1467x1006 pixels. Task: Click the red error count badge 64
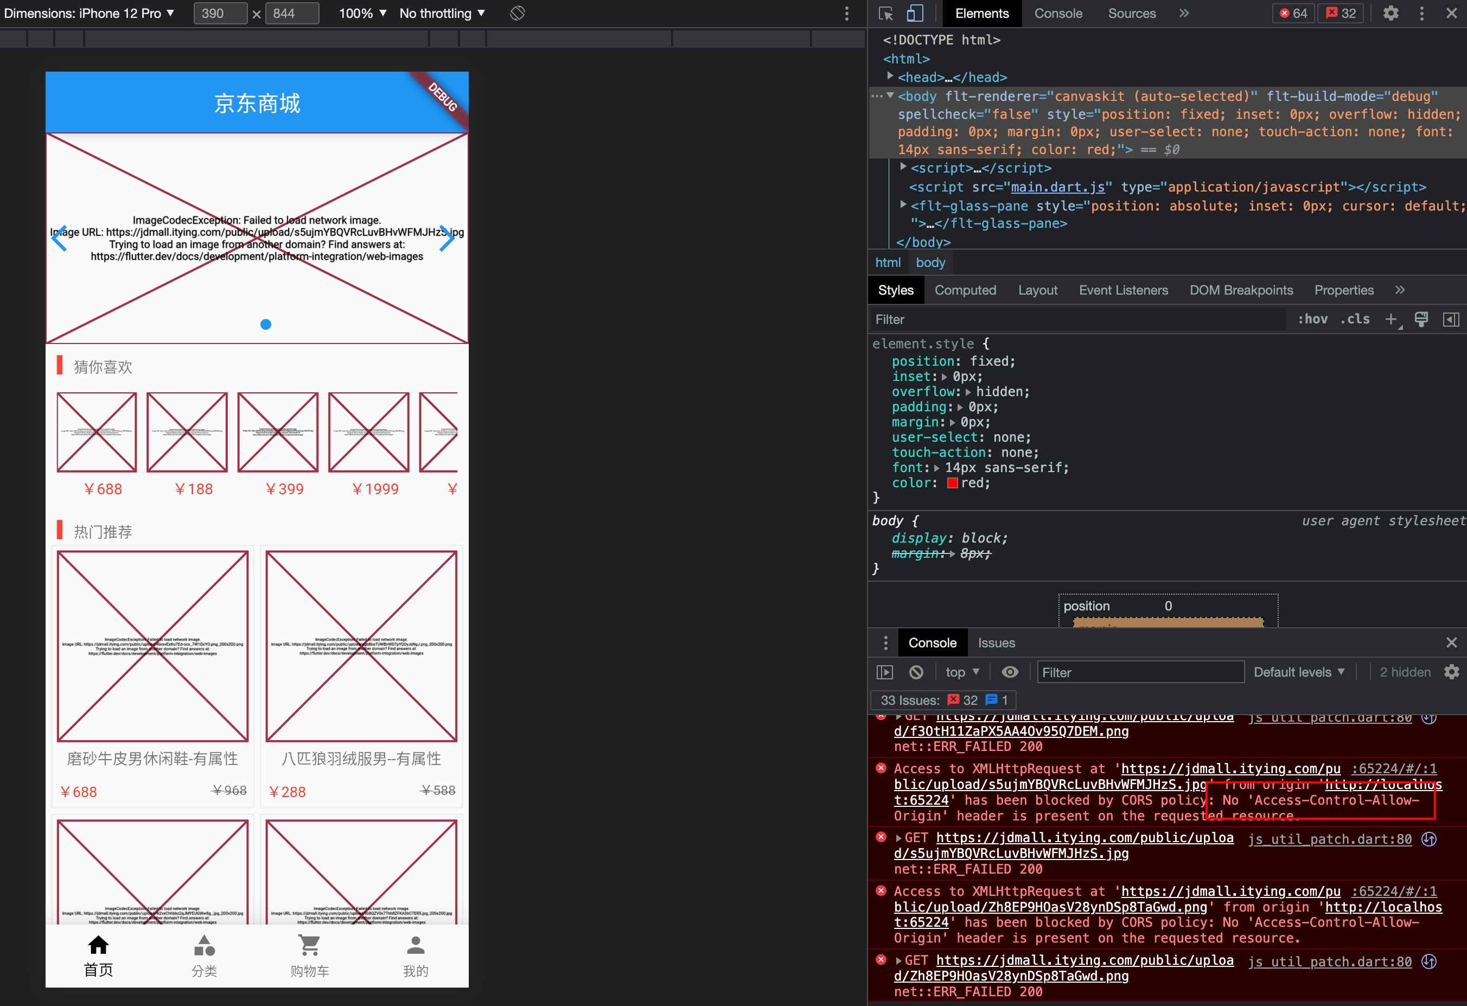1293,13
